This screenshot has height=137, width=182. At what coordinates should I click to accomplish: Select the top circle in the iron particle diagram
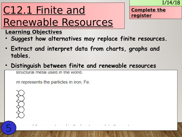[21, 93]
